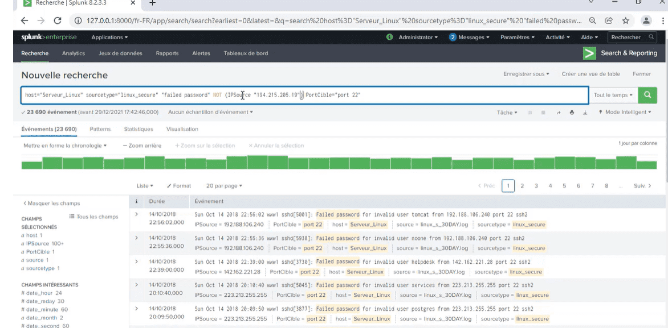Click the search icon in Rechercher box
This screenshot has height=328, width=668.
point(651,38)
